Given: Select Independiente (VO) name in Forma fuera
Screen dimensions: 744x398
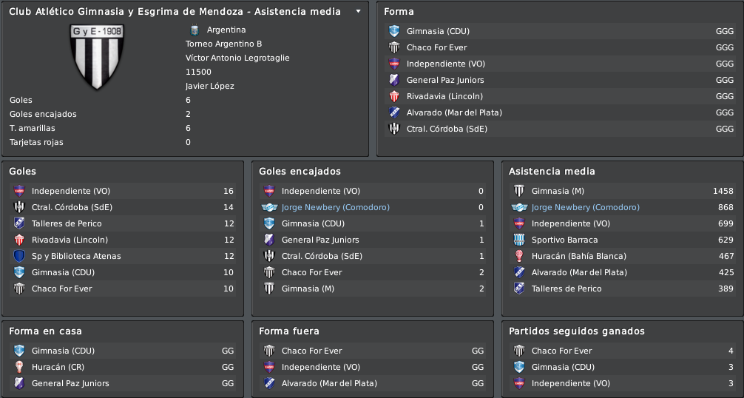Looking at the screenshot, I should coord(321,367).
